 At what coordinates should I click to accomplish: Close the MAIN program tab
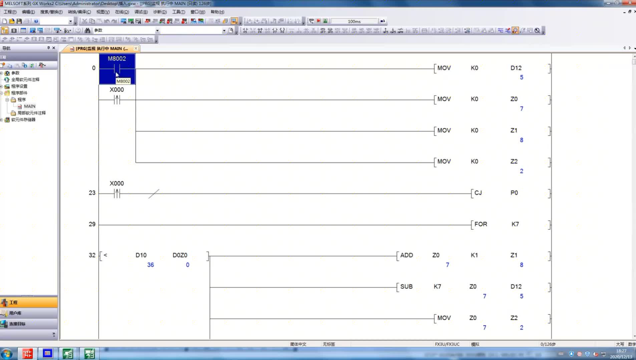coord(136,48)
